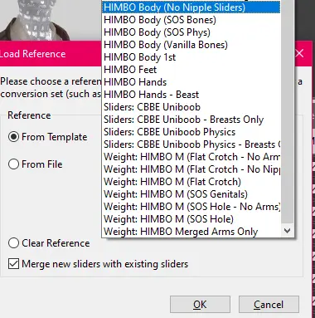315x318 pixels.
Task: Click the template list vertical scrollbar thumb
Action: pyautogui.click(x=287, y=110)
